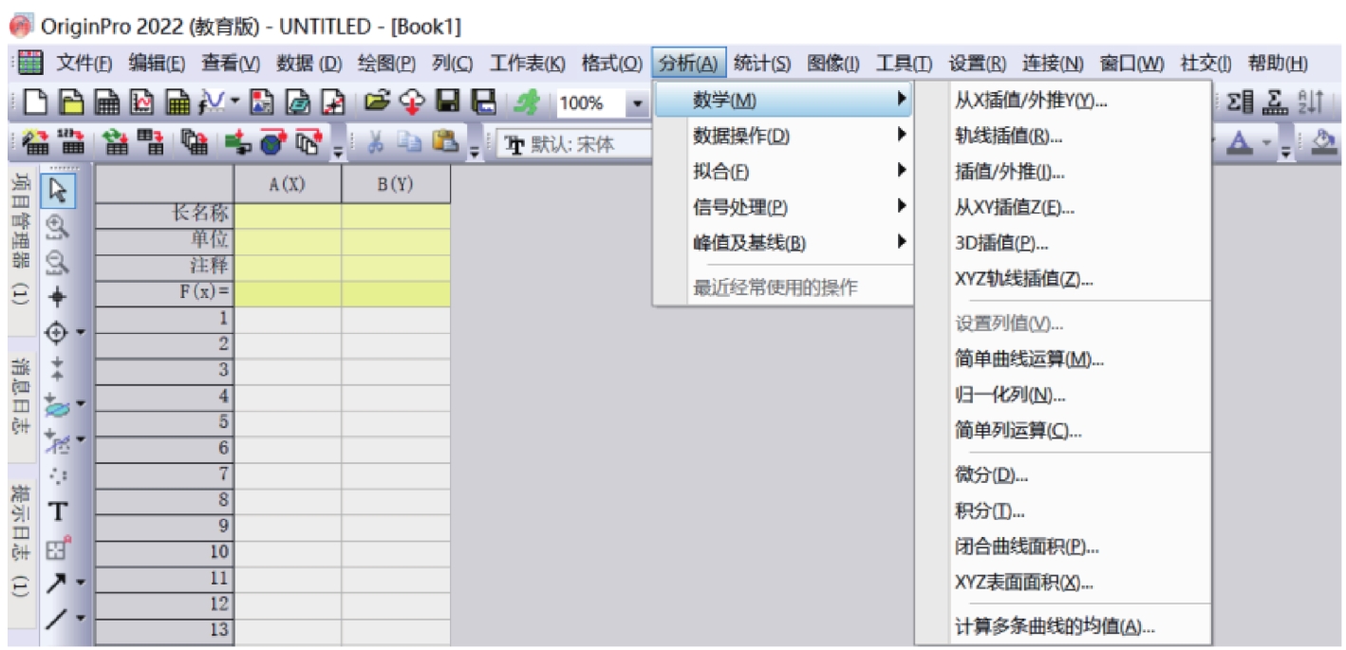The width and height of the screenshot is (1346, 650).
Task: Click the 注释 row label
Action: 164,268
